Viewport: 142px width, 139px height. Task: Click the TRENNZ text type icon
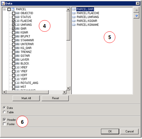pyautogui.click(x=18, y=52)
